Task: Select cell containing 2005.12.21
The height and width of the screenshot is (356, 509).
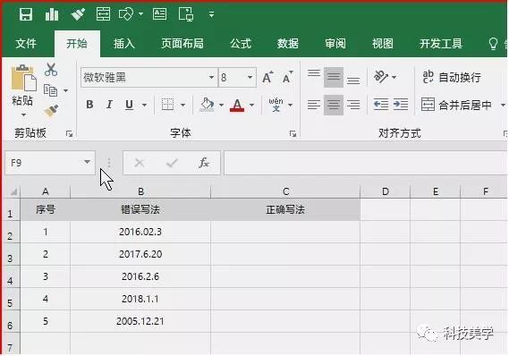Action: pyautogui.click(x=140, y=321)
